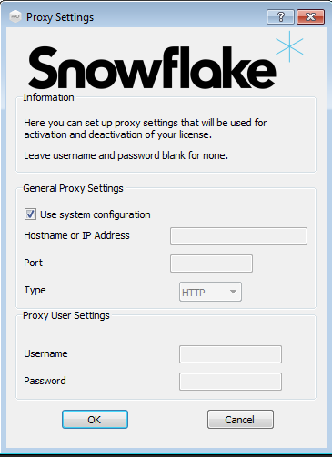Click the Hostname or IP Address field
Screen dimensions: 332x457
[238, 236]
